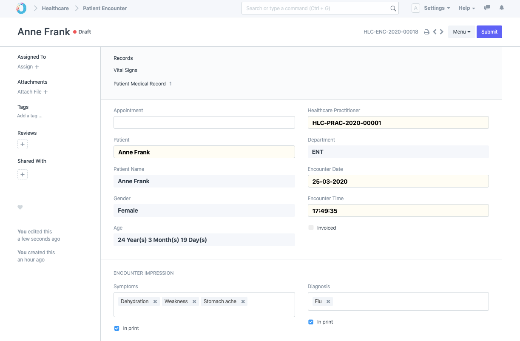Navigate to Patient Encounter breadcrumb

point(105,8)
